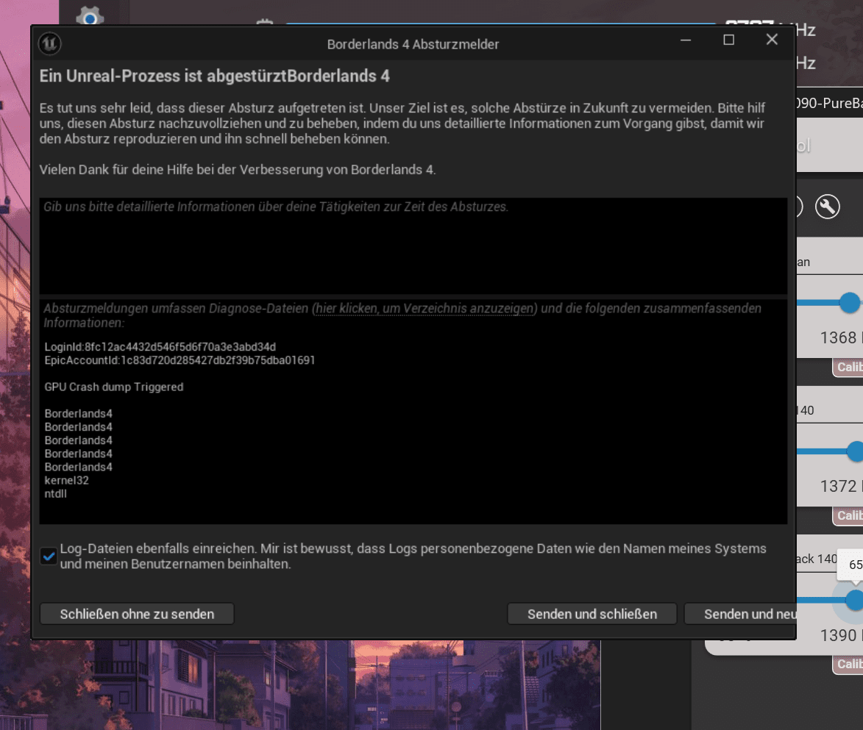Uncheck the Log-Dateien ebenfalls einreichen checkbox
Image resolution: width=863 pixels, height=730 pixels.
[49, 557]
